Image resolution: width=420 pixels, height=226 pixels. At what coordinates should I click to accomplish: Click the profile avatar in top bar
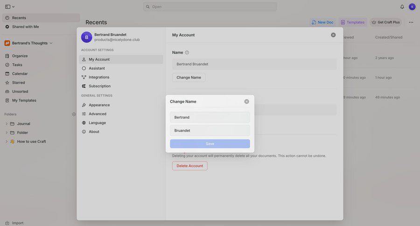412,7
